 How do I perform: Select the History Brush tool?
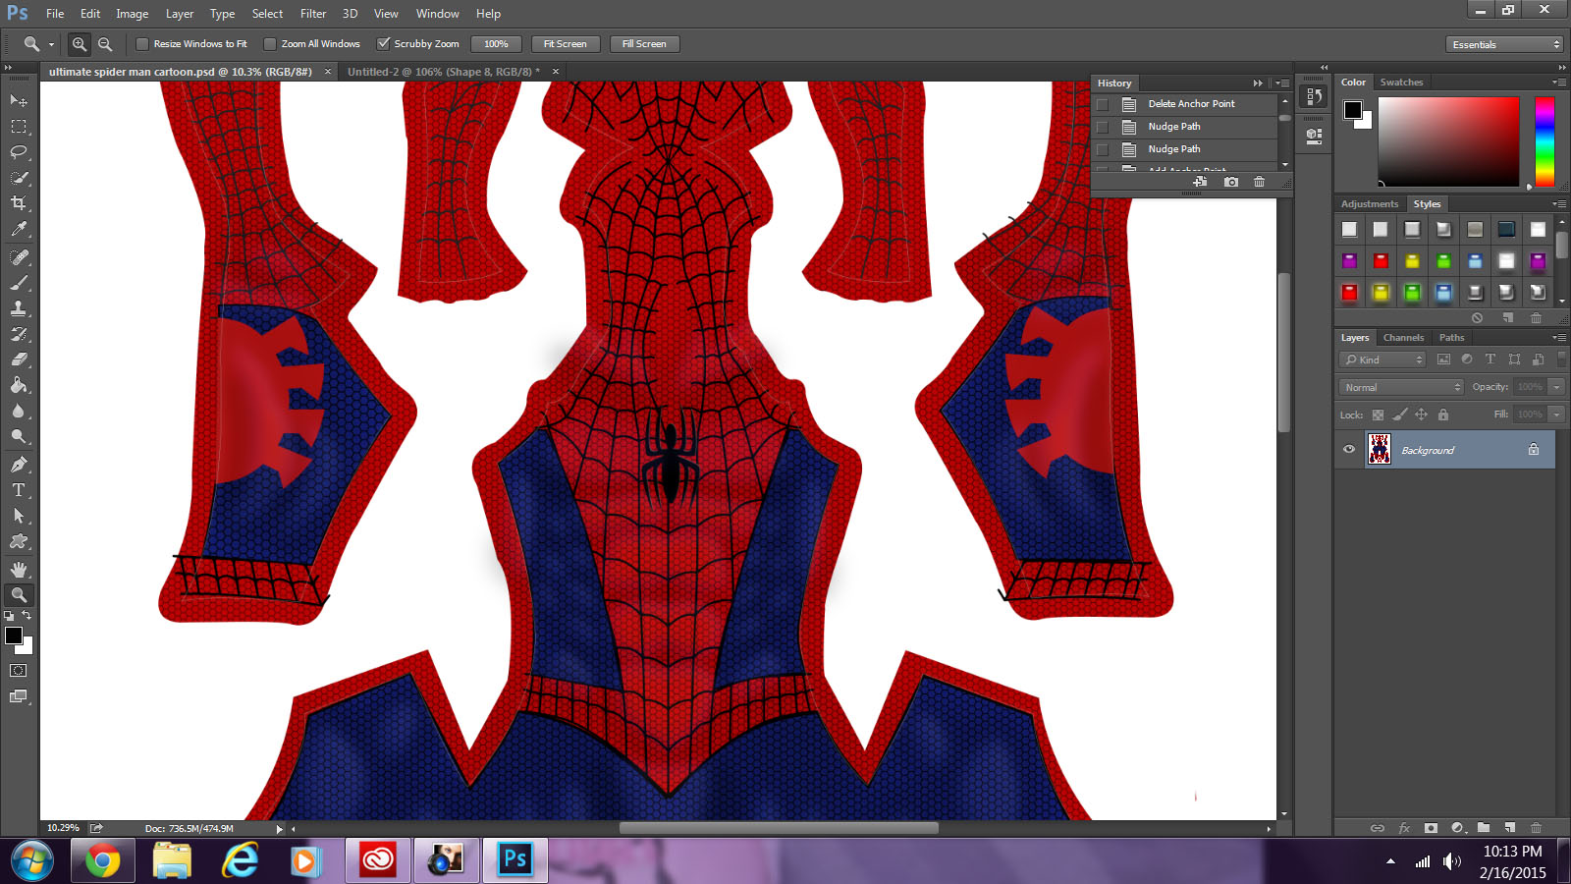19,333
